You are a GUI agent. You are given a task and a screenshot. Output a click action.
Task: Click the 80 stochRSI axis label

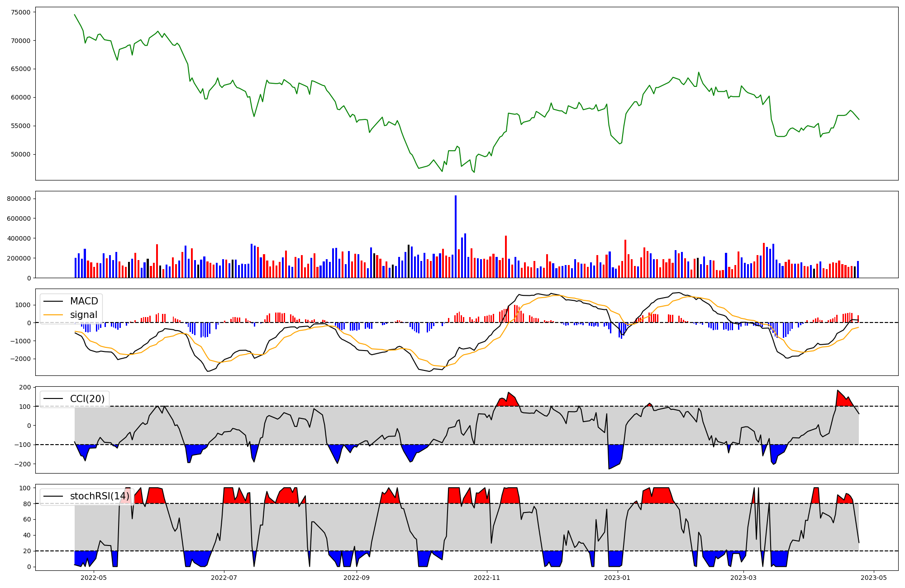click(28, 504)
